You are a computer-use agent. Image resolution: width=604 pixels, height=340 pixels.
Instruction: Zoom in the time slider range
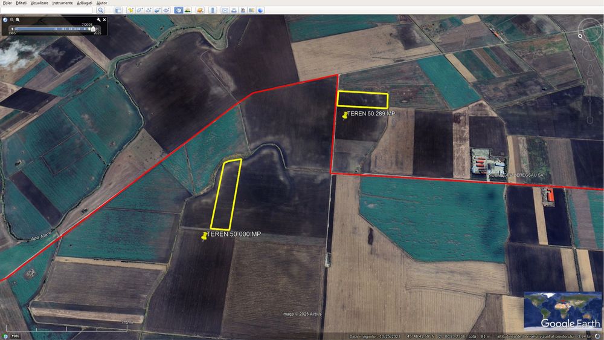[x=18, y=20]
